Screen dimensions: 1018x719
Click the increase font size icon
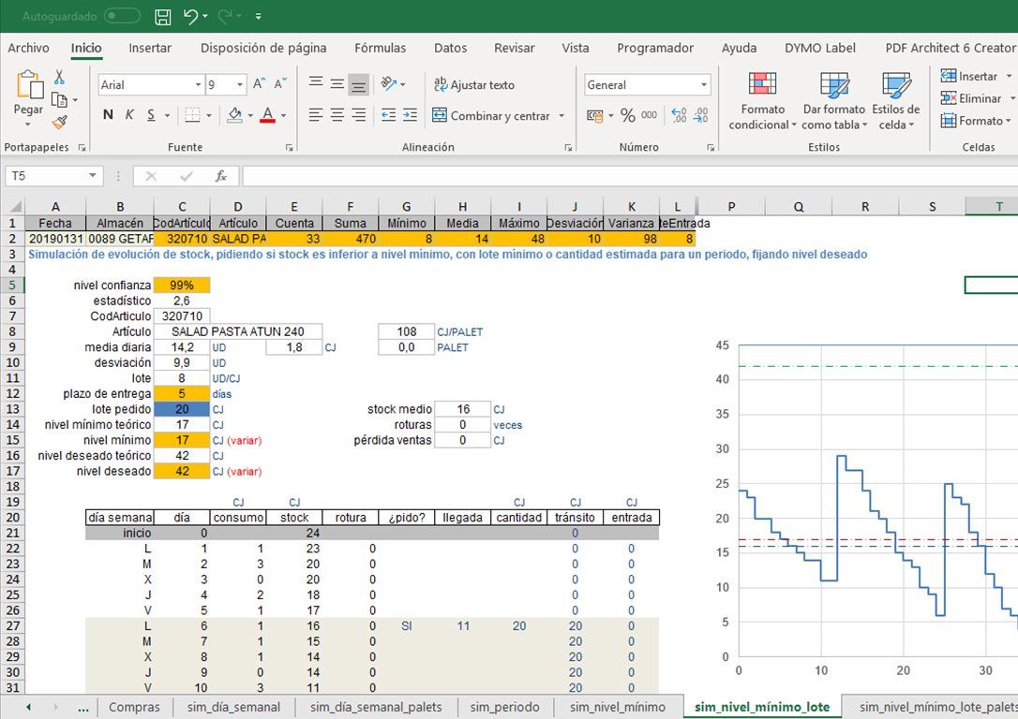coord(260,84)
